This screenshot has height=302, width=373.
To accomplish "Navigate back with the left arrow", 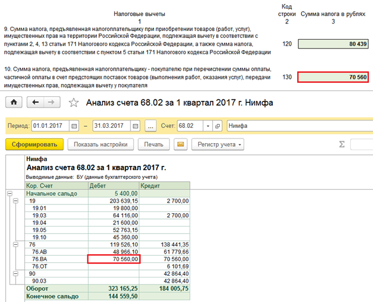I will [x=36, y=102].
